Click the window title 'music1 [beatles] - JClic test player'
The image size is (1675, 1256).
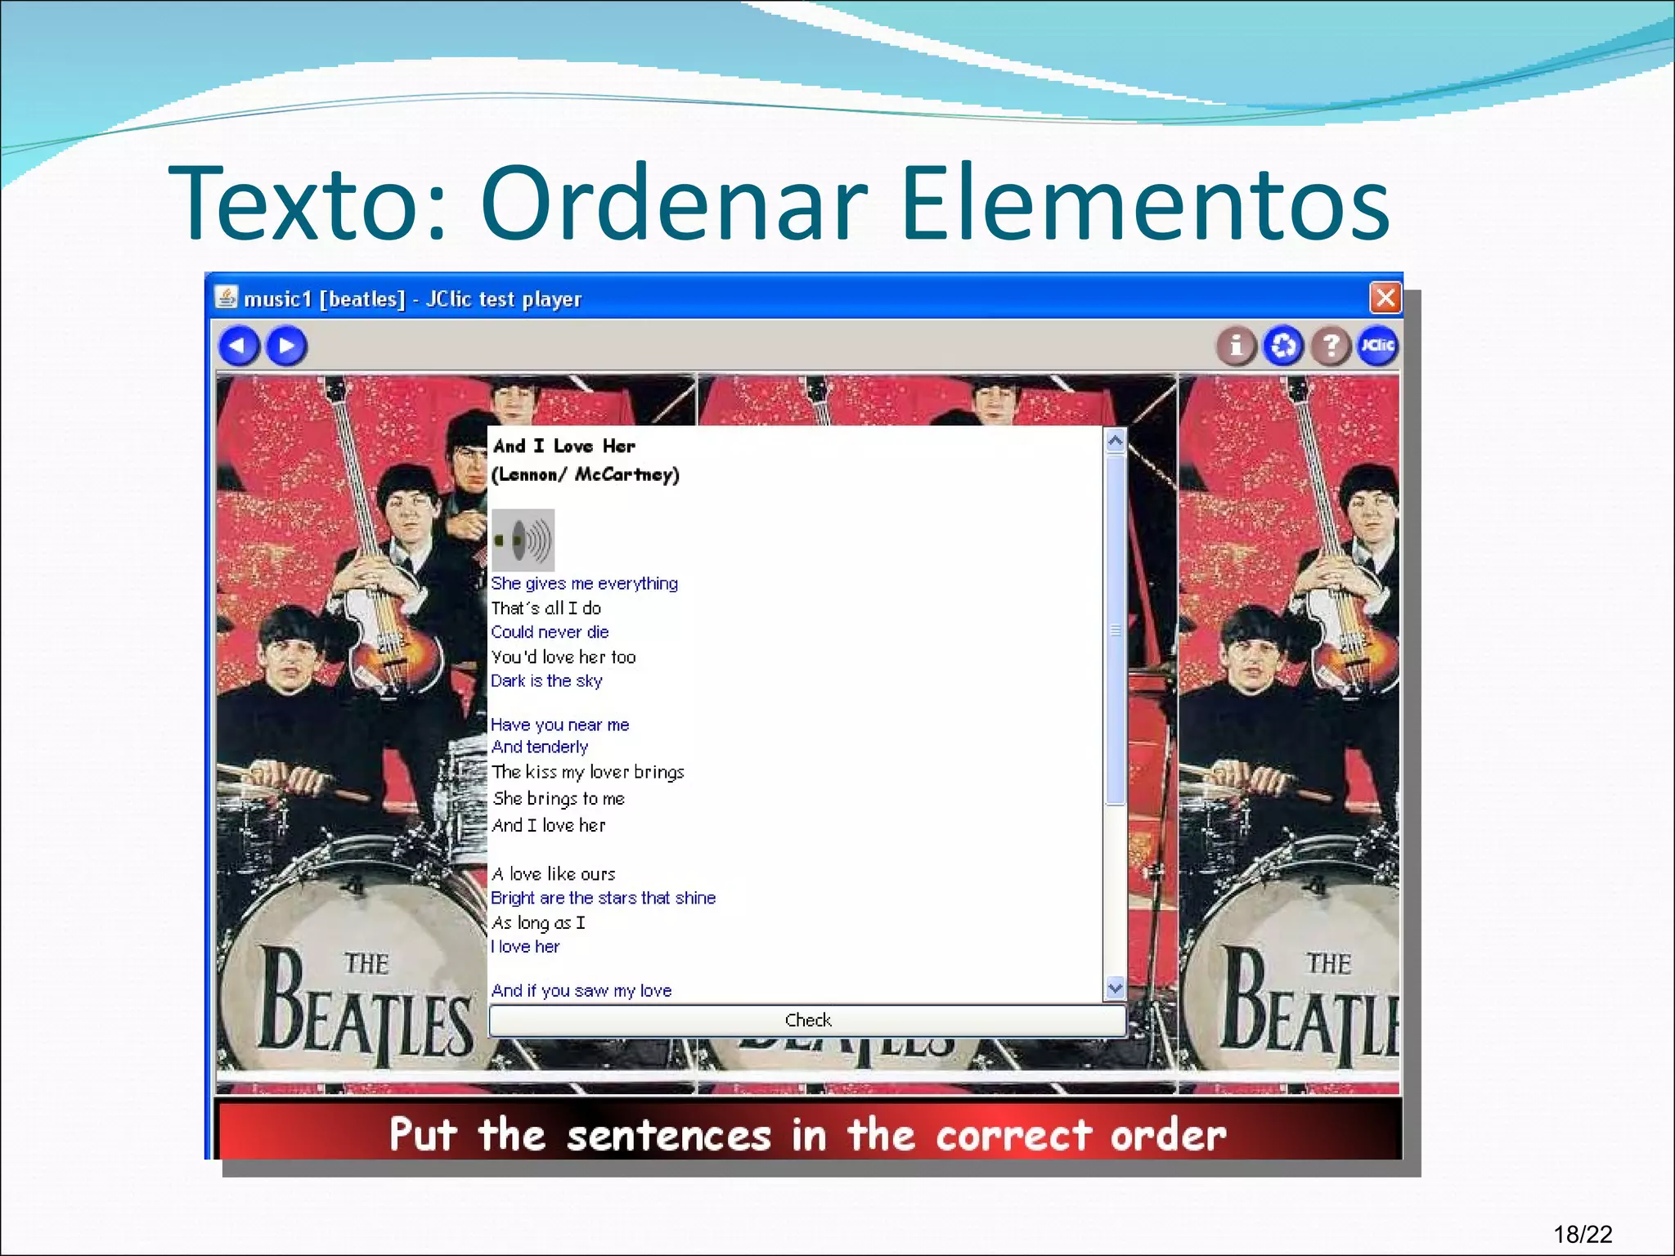coord(412,299)
